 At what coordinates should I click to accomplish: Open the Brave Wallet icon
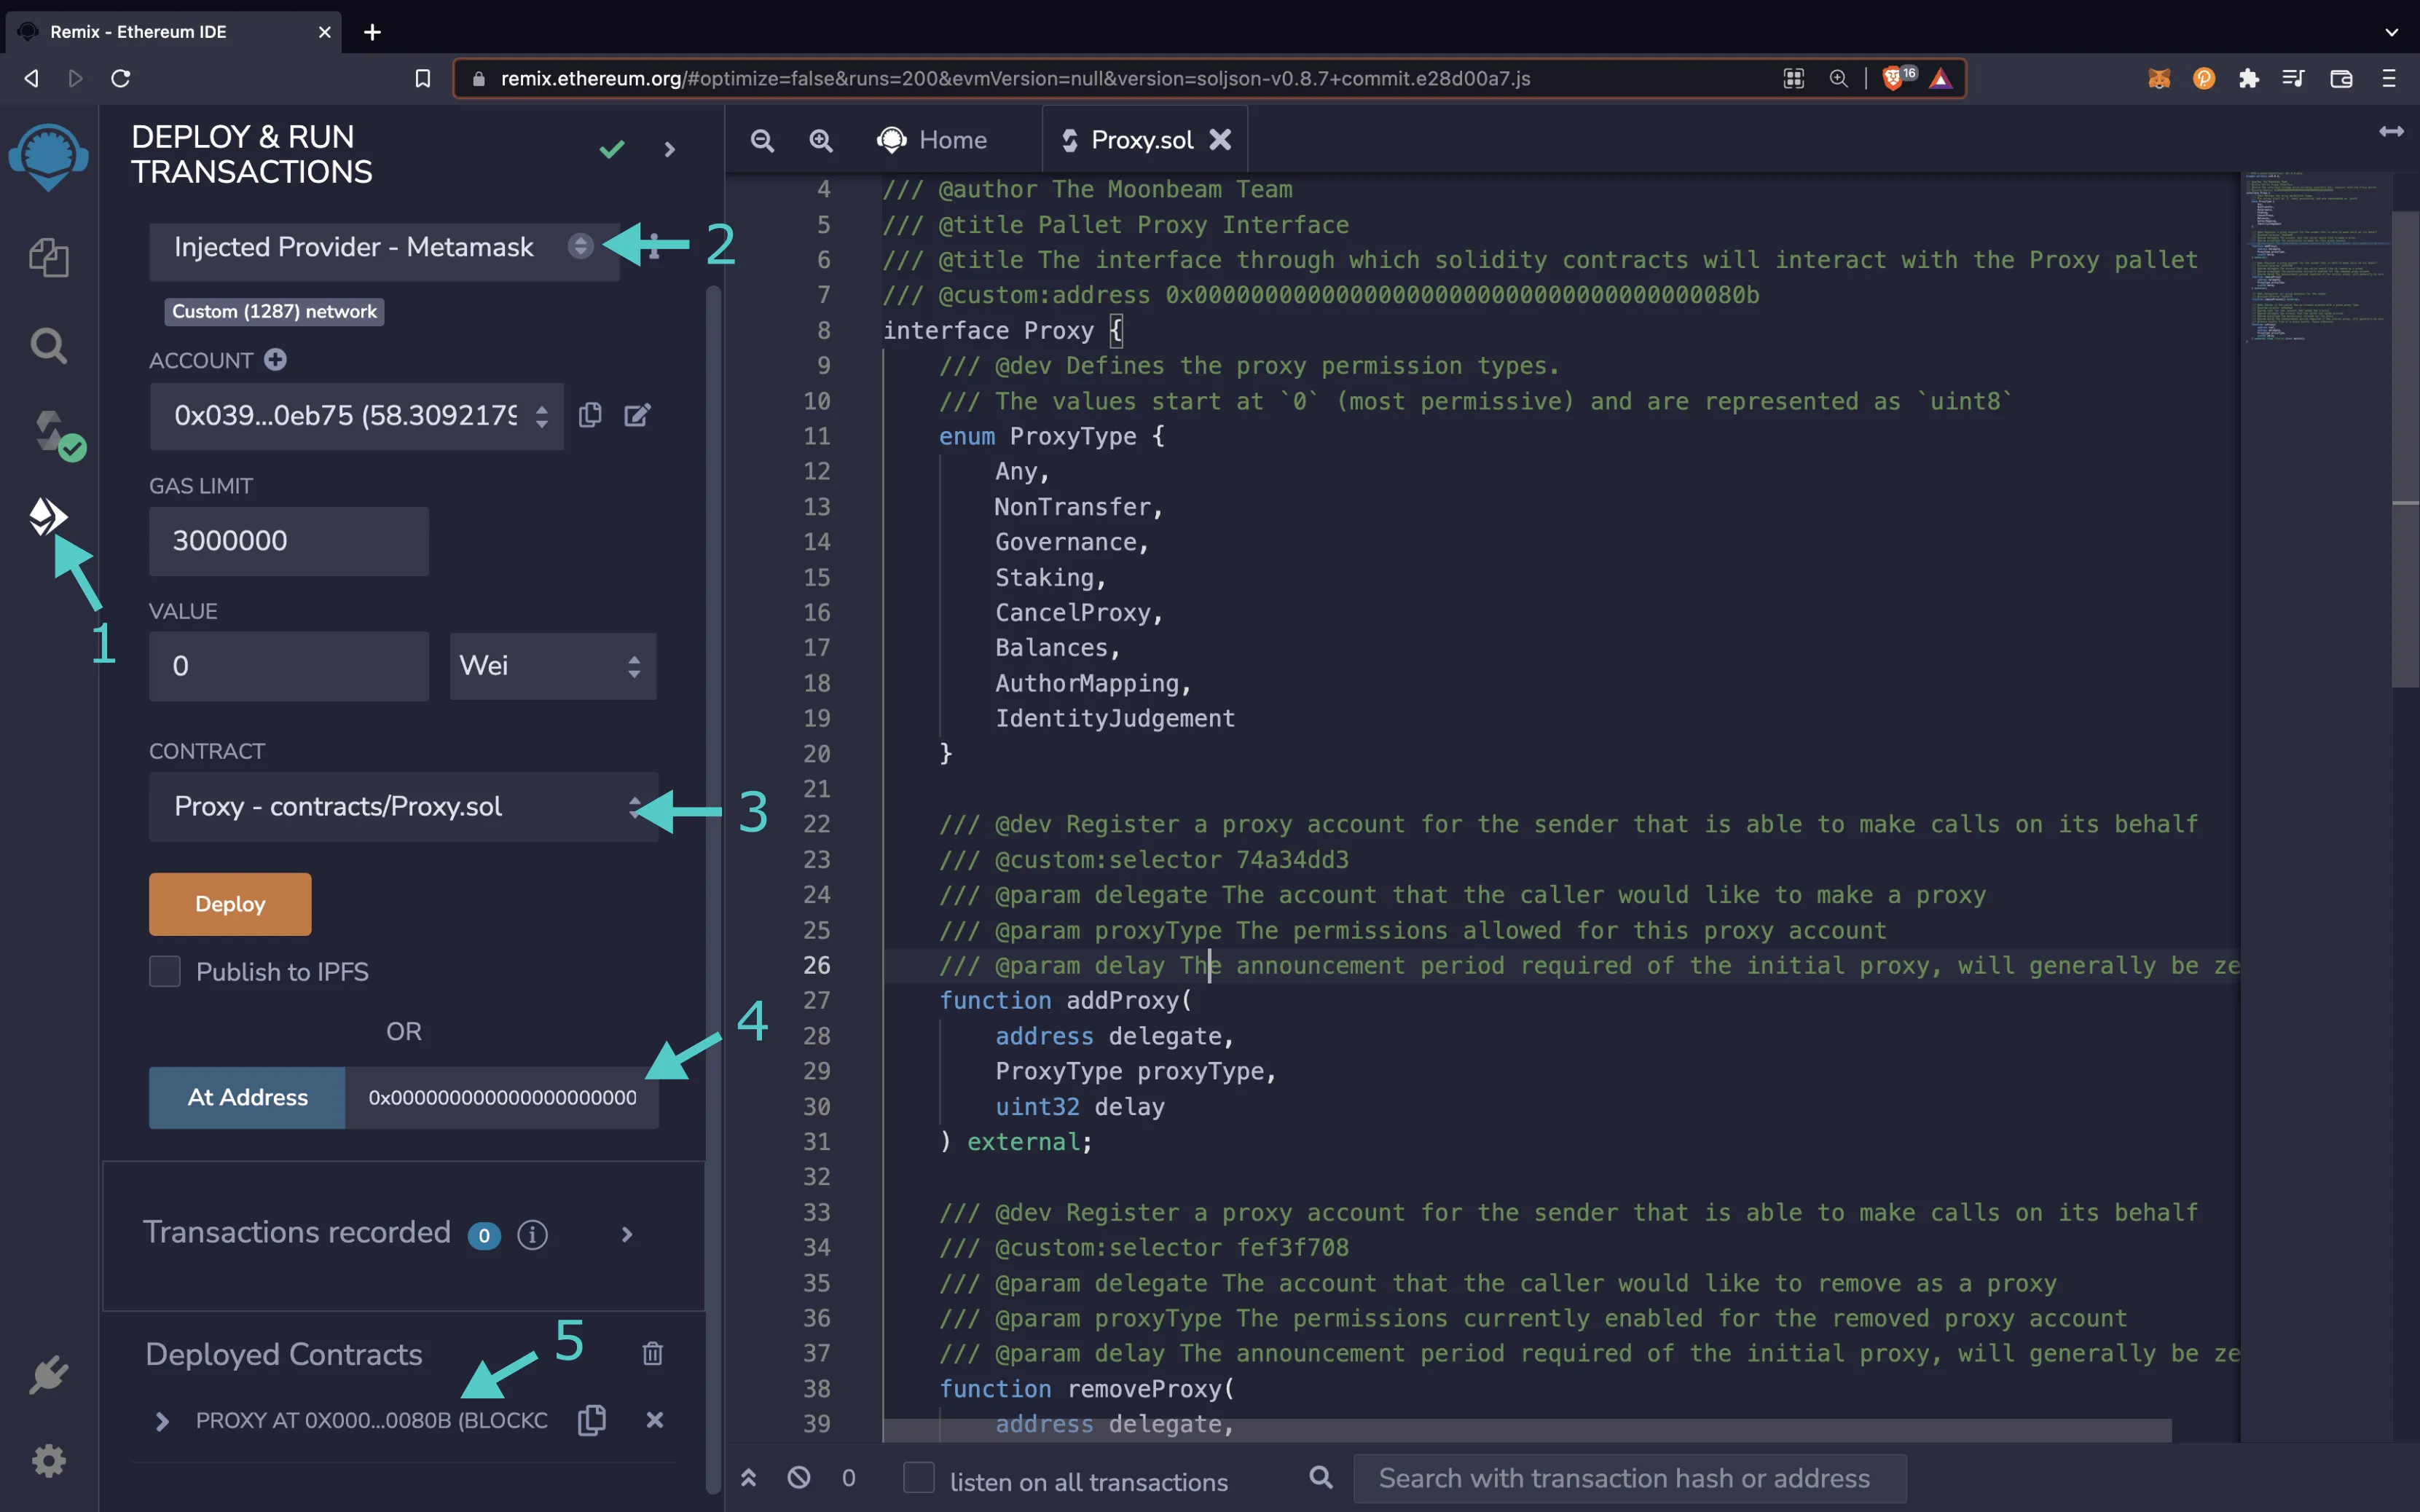coord(2340,78)
